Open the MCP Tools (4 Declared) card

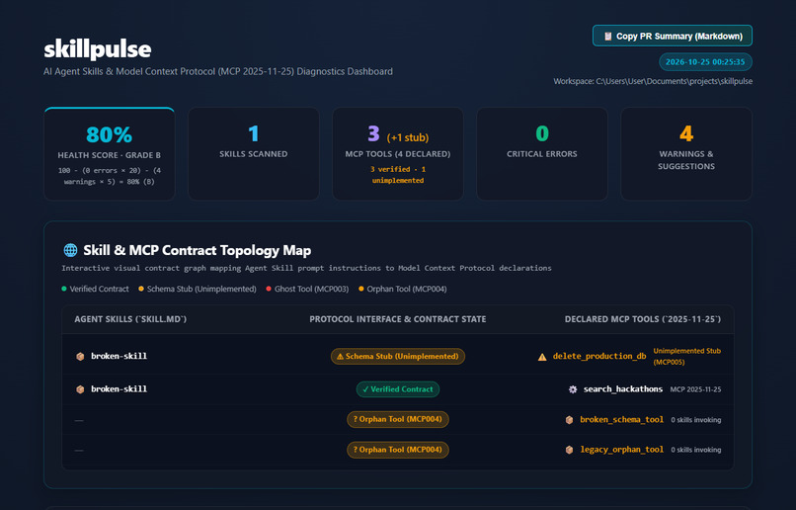point(397,154)
